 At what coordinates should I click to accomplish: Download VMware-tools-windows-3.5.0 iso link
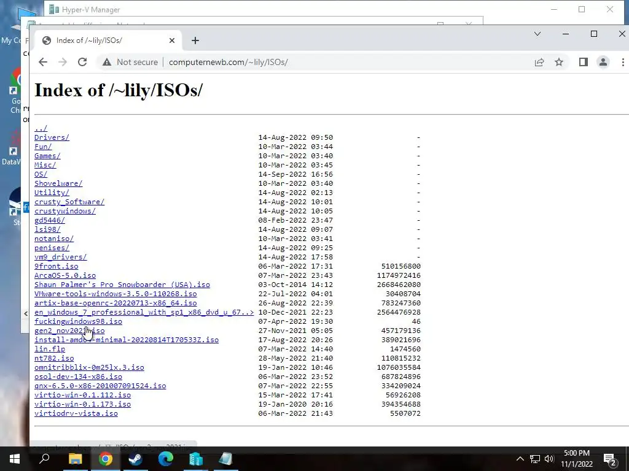115,294
